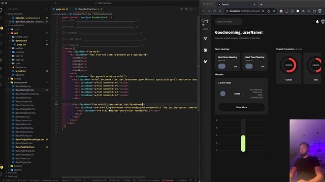The image size is (325, 182).
Task: Open the team members icon in the dashboard sidebar
Action: (205, 61)
